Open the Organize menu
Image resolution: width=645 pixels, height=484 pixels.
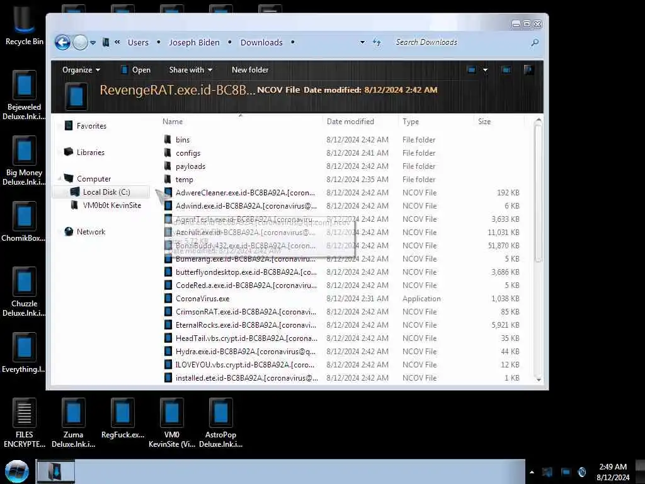(x=81, y=70)
